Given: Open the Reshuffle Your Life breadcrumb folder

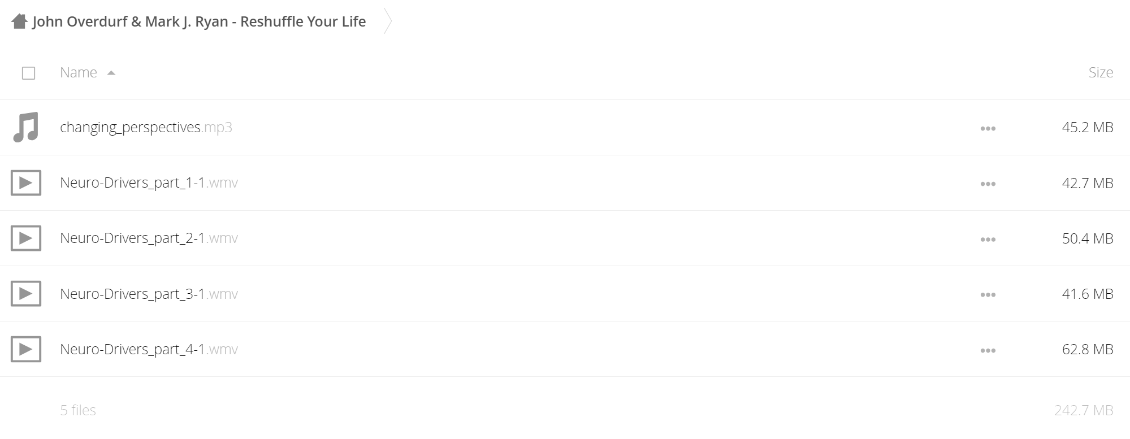Looking at the screenshot, I should [x=199, y=21].
